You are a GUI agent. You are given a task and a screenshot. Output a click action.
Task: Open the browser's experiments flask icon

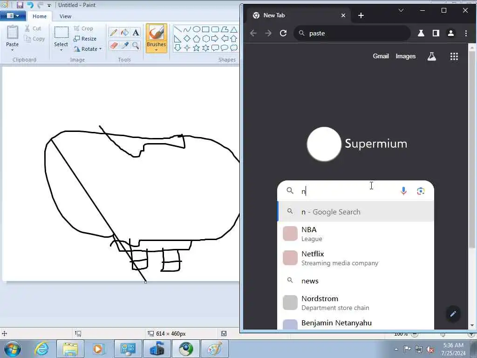[421, 33]
